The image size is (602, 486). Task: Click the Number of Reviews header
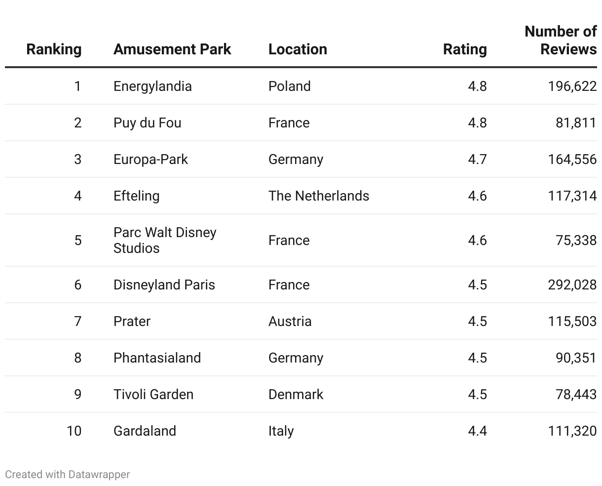point(561,40)
